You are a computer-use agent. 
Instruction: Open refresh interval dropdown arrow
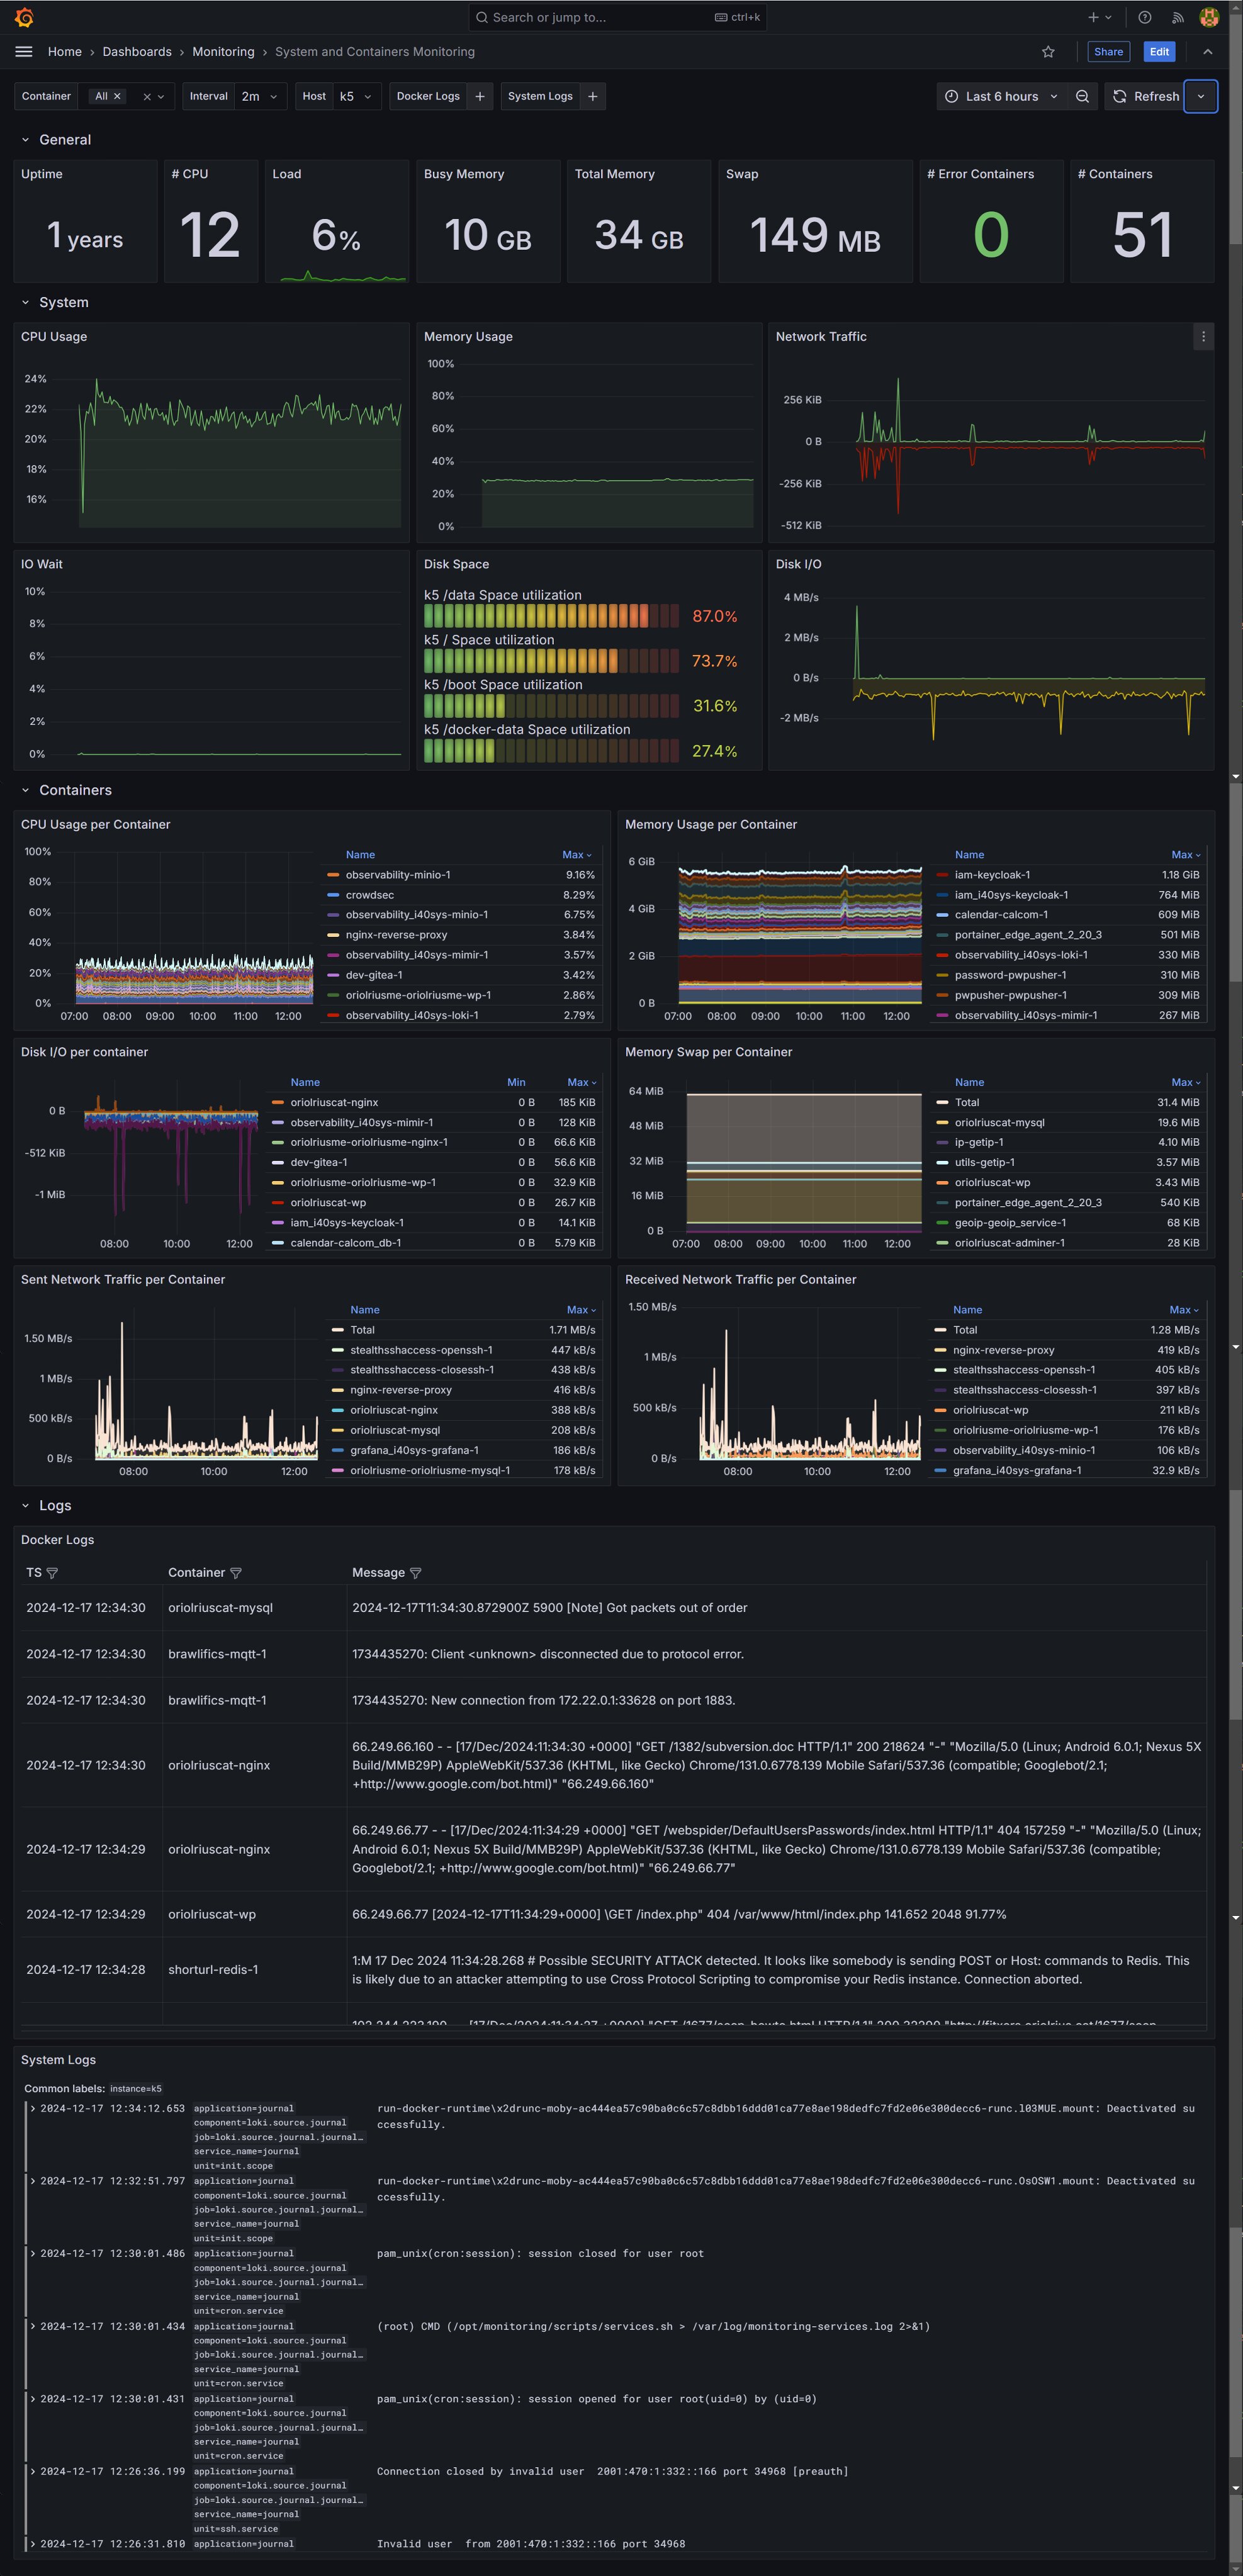tap(1200, 97)
